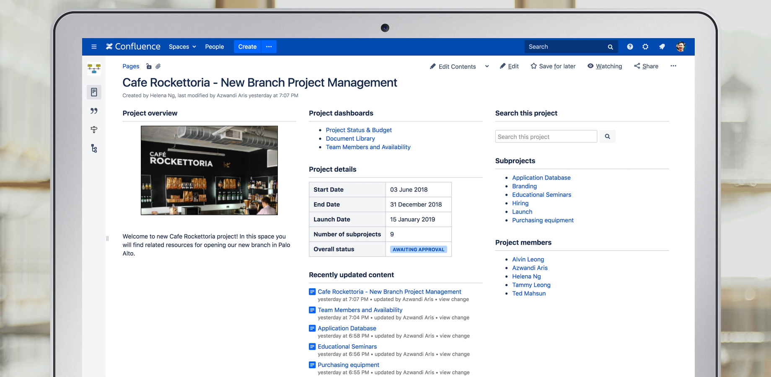
Task: Click page icon beside Purchasing equipment recent entry
Action: 312,365
